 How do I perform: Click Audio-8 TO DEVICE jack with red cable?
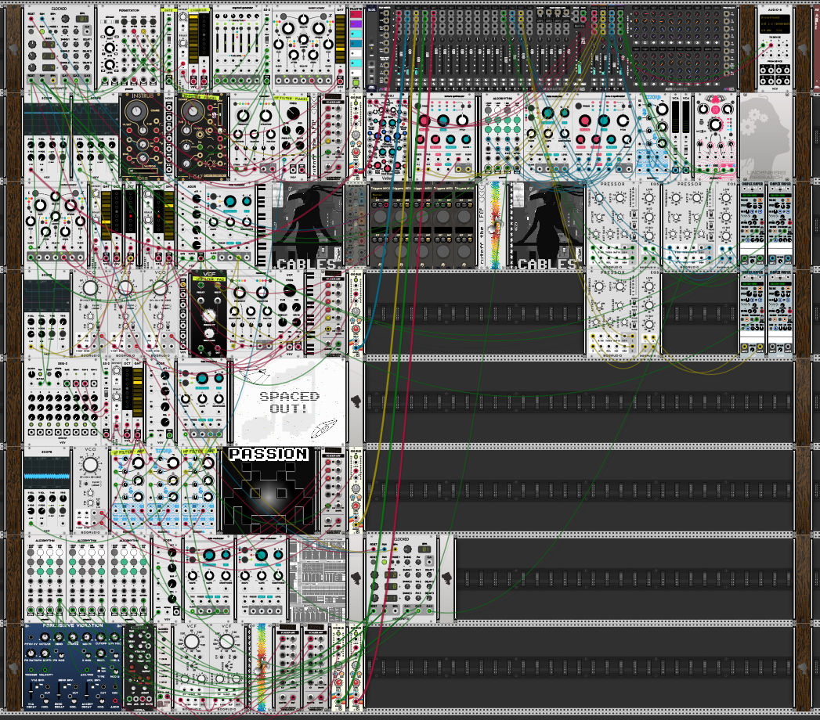point(771,45)
